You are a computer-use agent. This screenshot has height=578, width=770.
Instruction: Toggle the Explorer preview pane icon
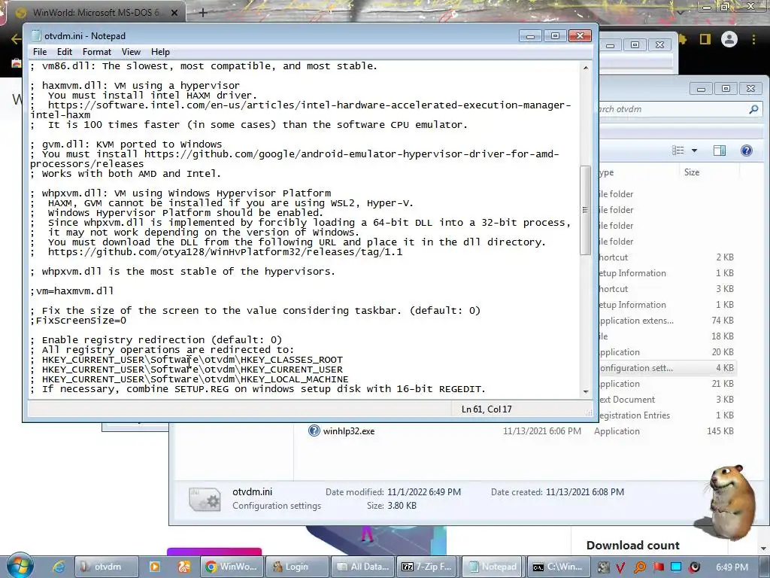[x=720, y=151]
